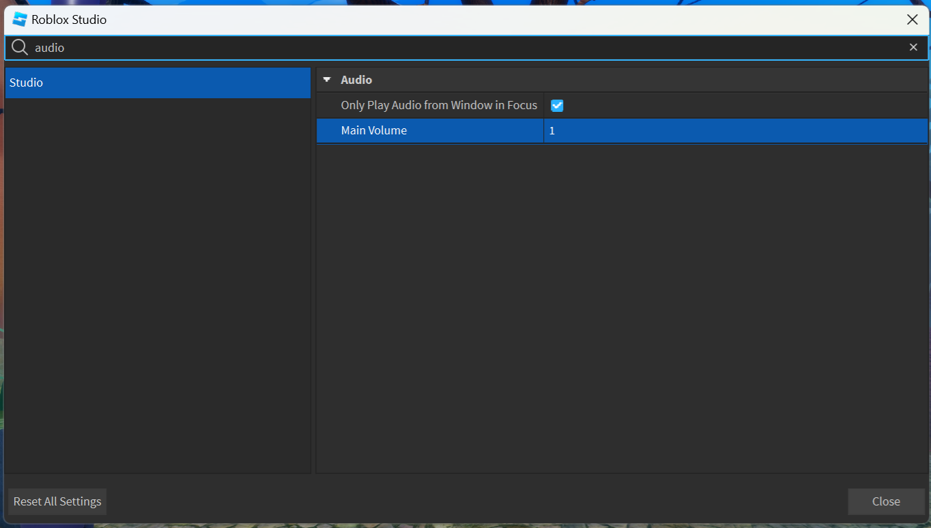Select the Main Volume label
Screen dimensions: 931x528
point(374,130)
